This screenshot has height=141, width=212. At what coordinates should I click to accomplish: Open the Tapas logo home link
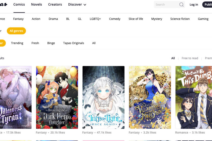point(3,4)
